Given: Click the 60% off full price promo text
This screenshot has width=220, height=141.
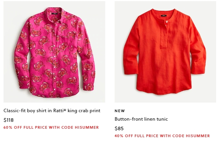Looking at the screenshot, I should 51,128.
